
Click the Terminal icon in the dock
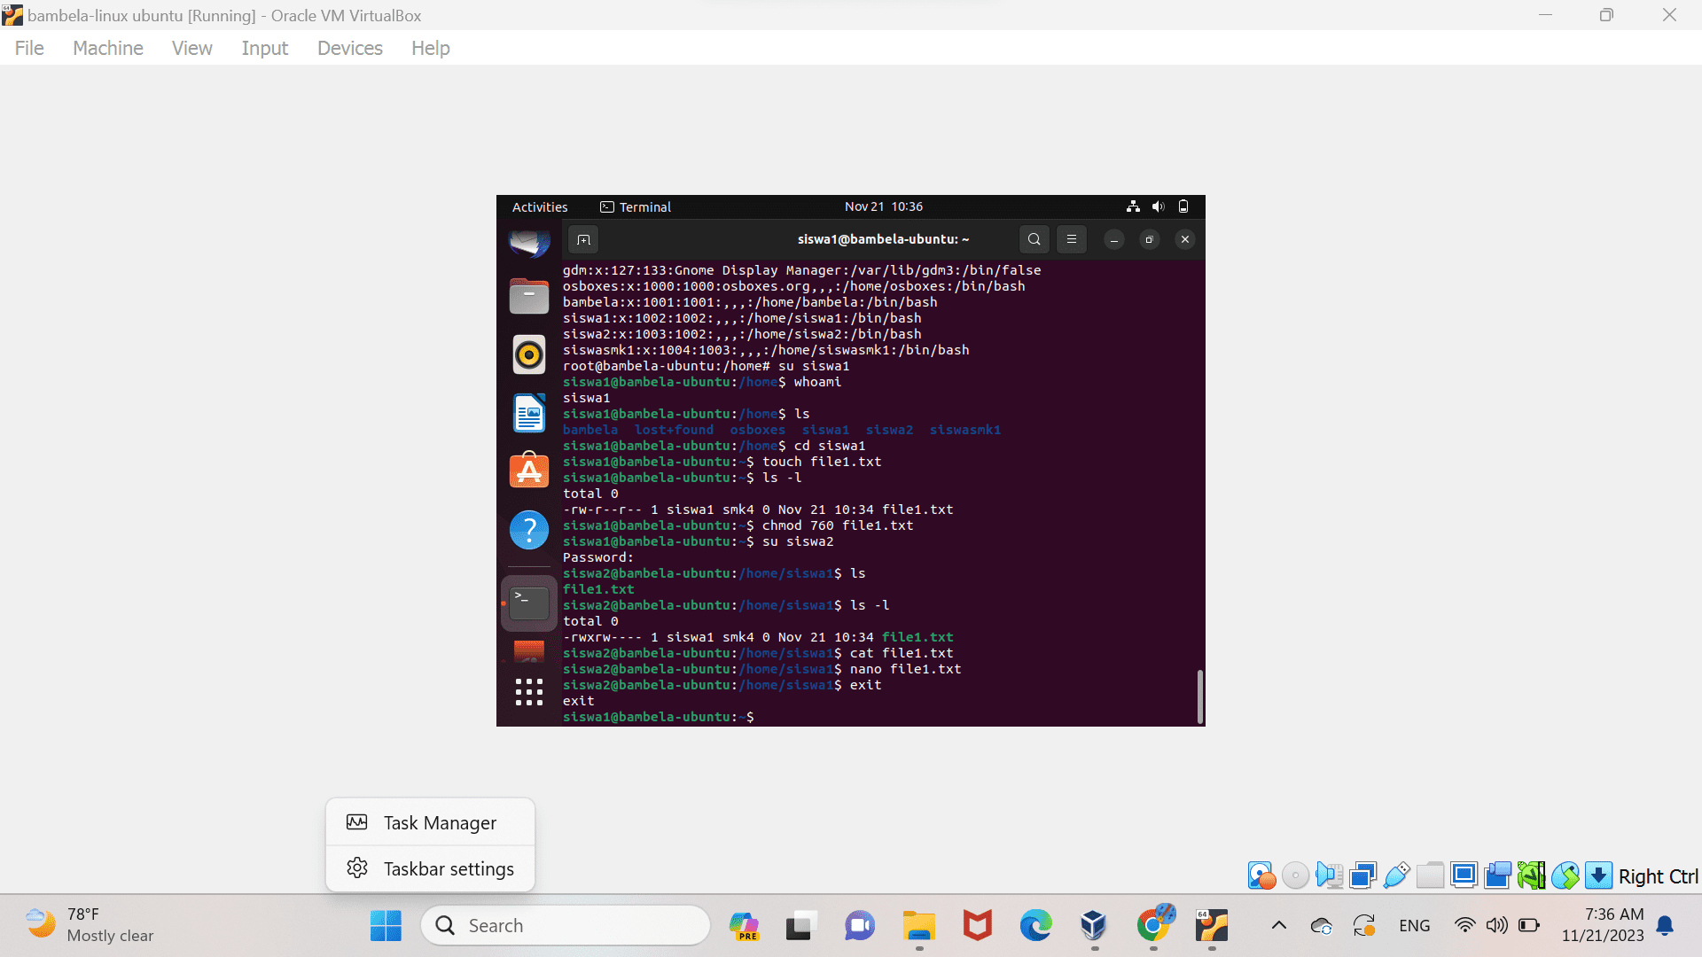(x=529, y=603)
